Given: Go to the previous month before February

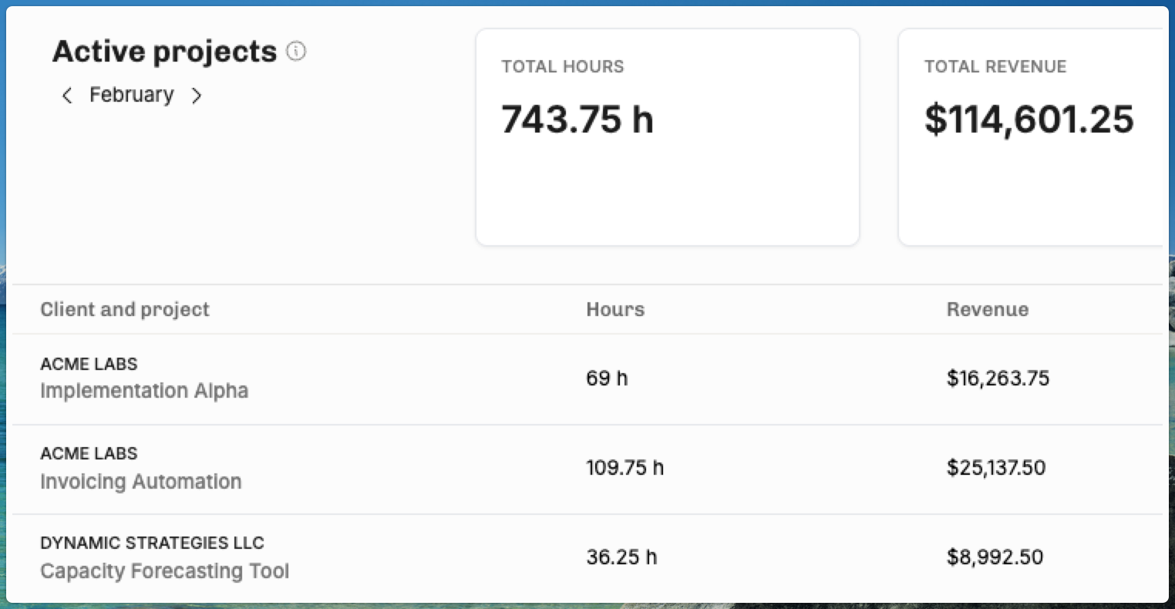Looking at the screenshot, I should click(x=67, y=96).
